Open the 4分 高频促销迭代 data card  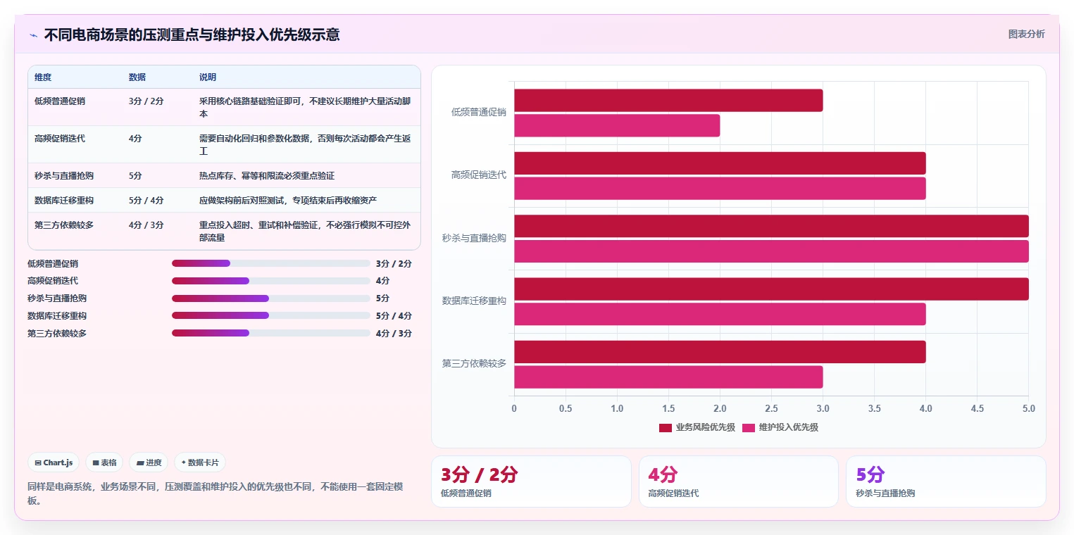[x=738, y=481]
